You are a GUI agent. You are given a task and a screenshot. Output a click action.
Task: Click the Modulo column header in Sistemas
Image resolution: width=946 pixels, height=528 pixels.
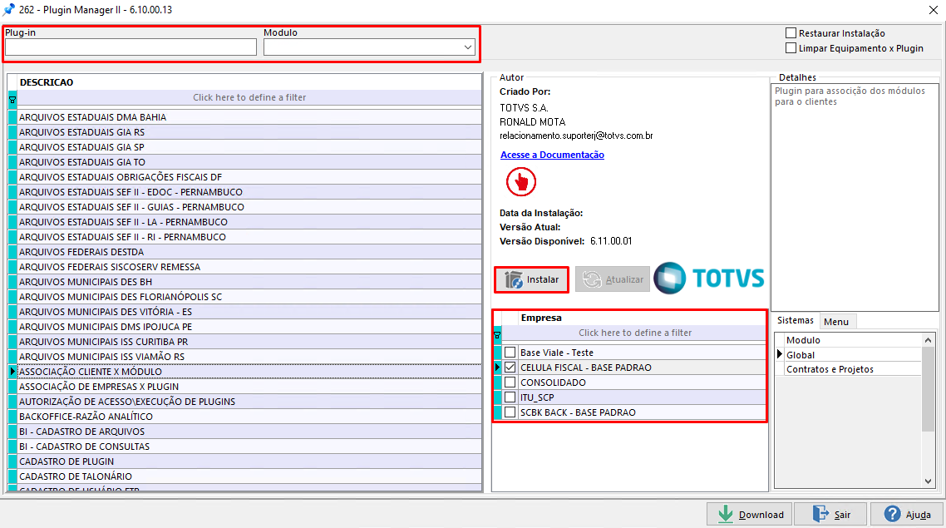(853, 340)
